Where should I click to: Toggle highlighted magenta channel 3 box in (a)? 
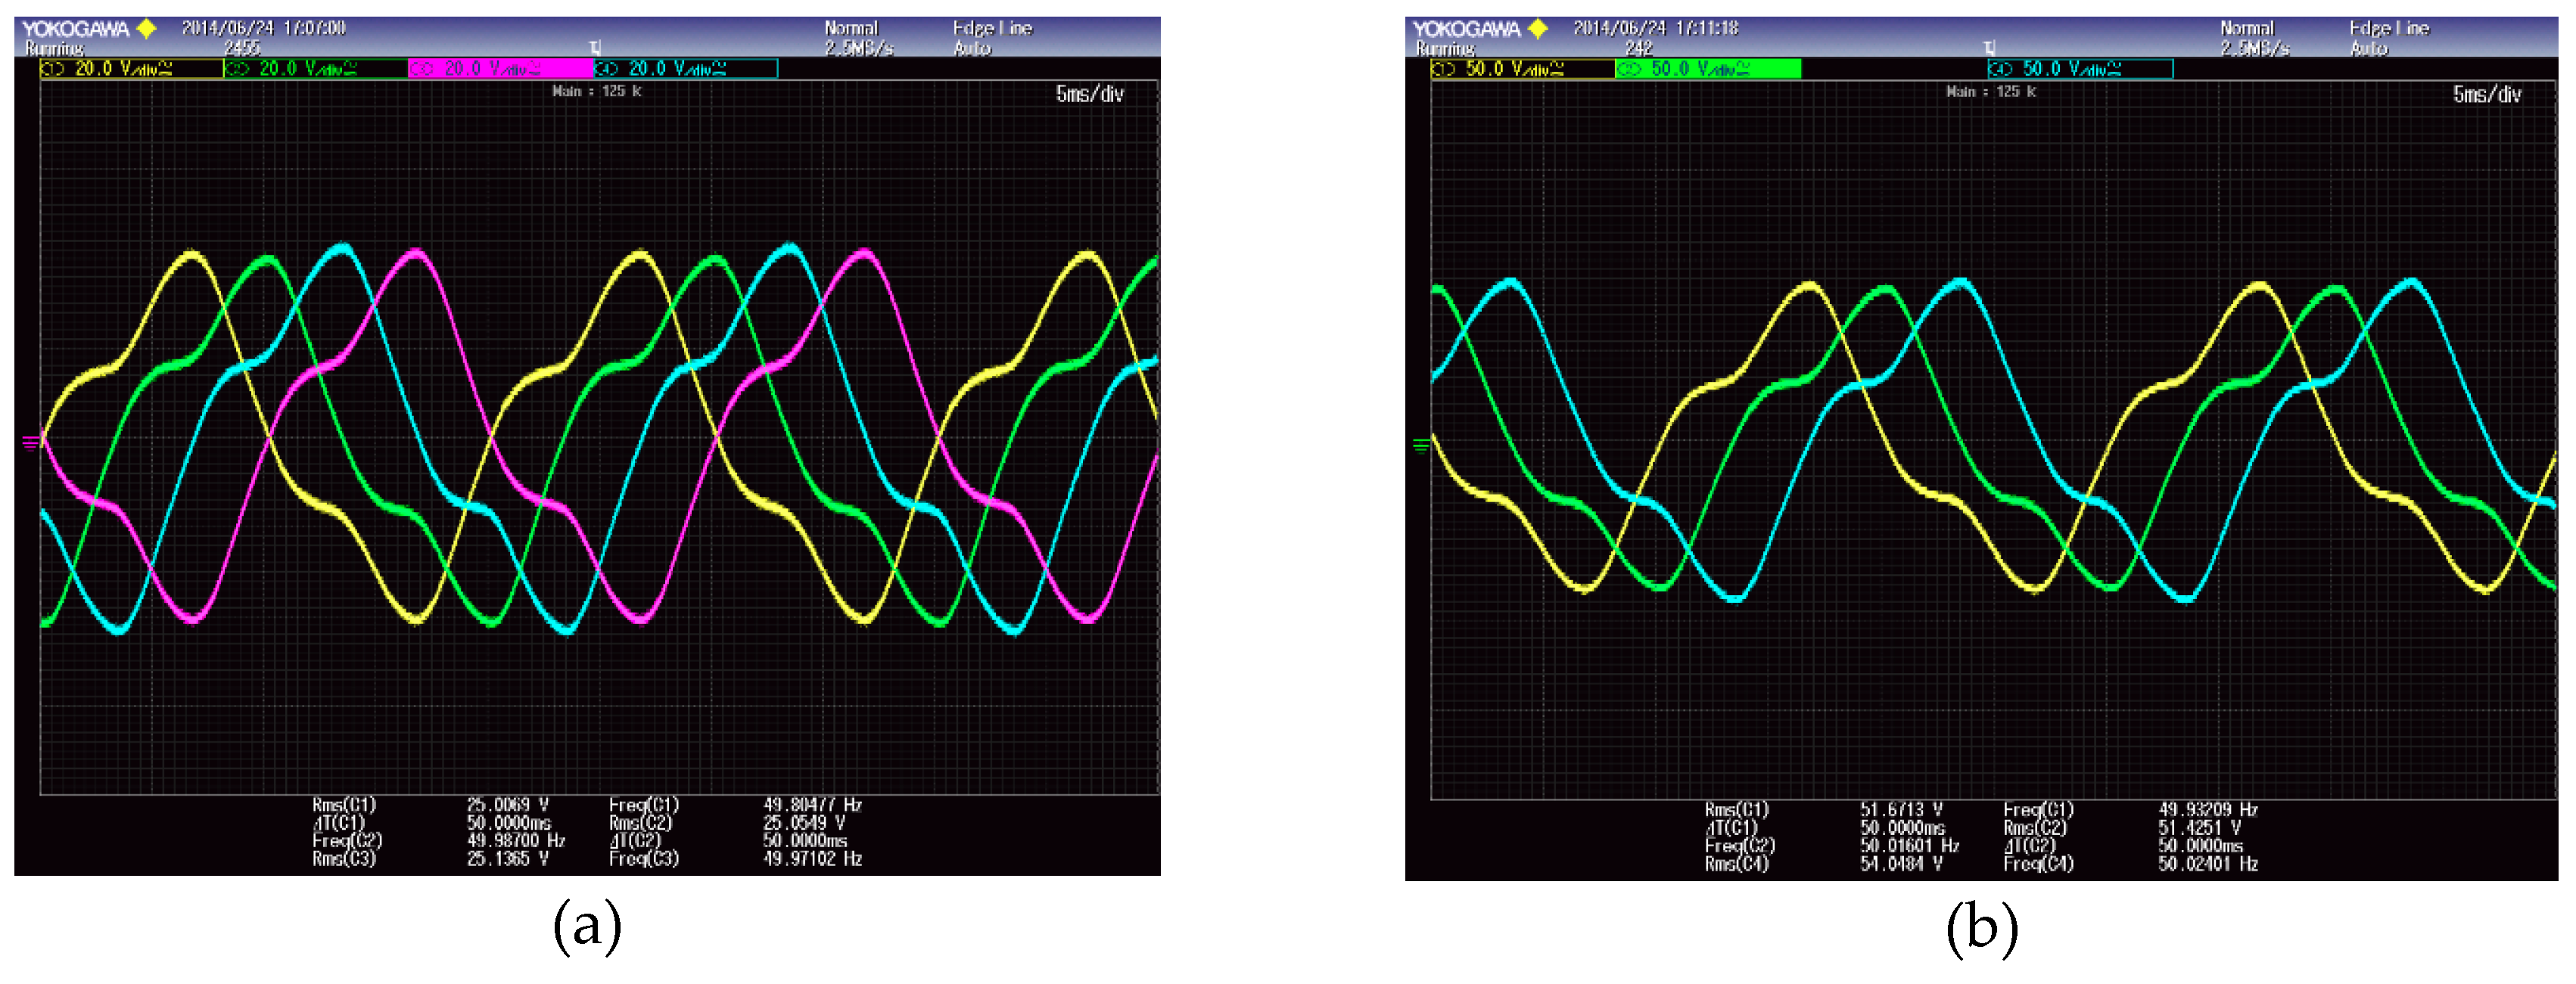tap(500, 69)
